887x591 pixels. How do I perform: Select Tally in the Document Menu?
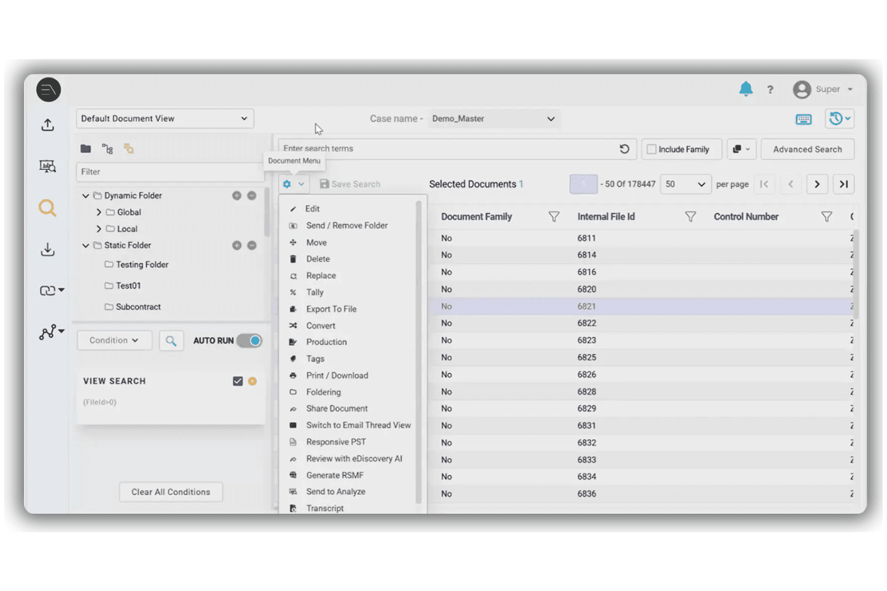(x=315, y=292)
